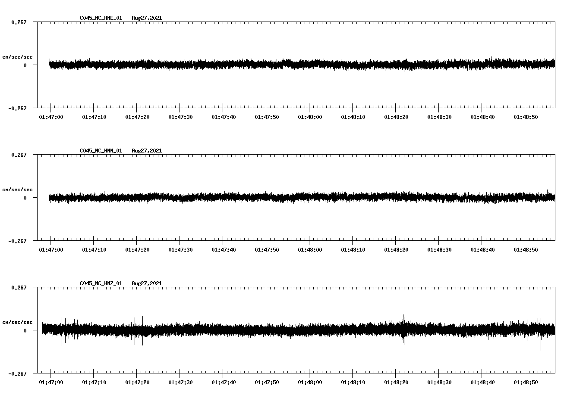Click 01:47:00 time label under HNN plot
This screenshot has height=398, width=586.
tap(51, 249)
